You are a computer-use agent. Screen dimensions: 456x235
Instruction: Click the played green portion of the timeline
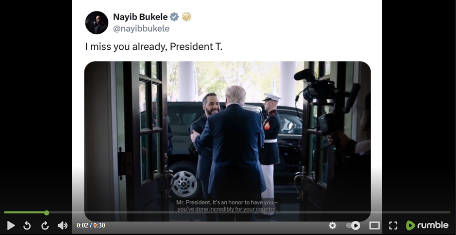[25, 212]
